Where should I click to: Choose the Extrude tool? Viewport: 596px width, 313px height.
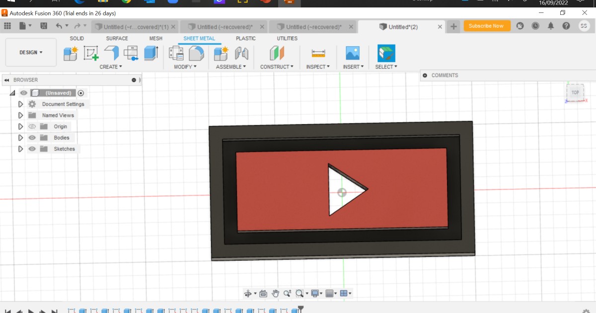click(150, 53)
